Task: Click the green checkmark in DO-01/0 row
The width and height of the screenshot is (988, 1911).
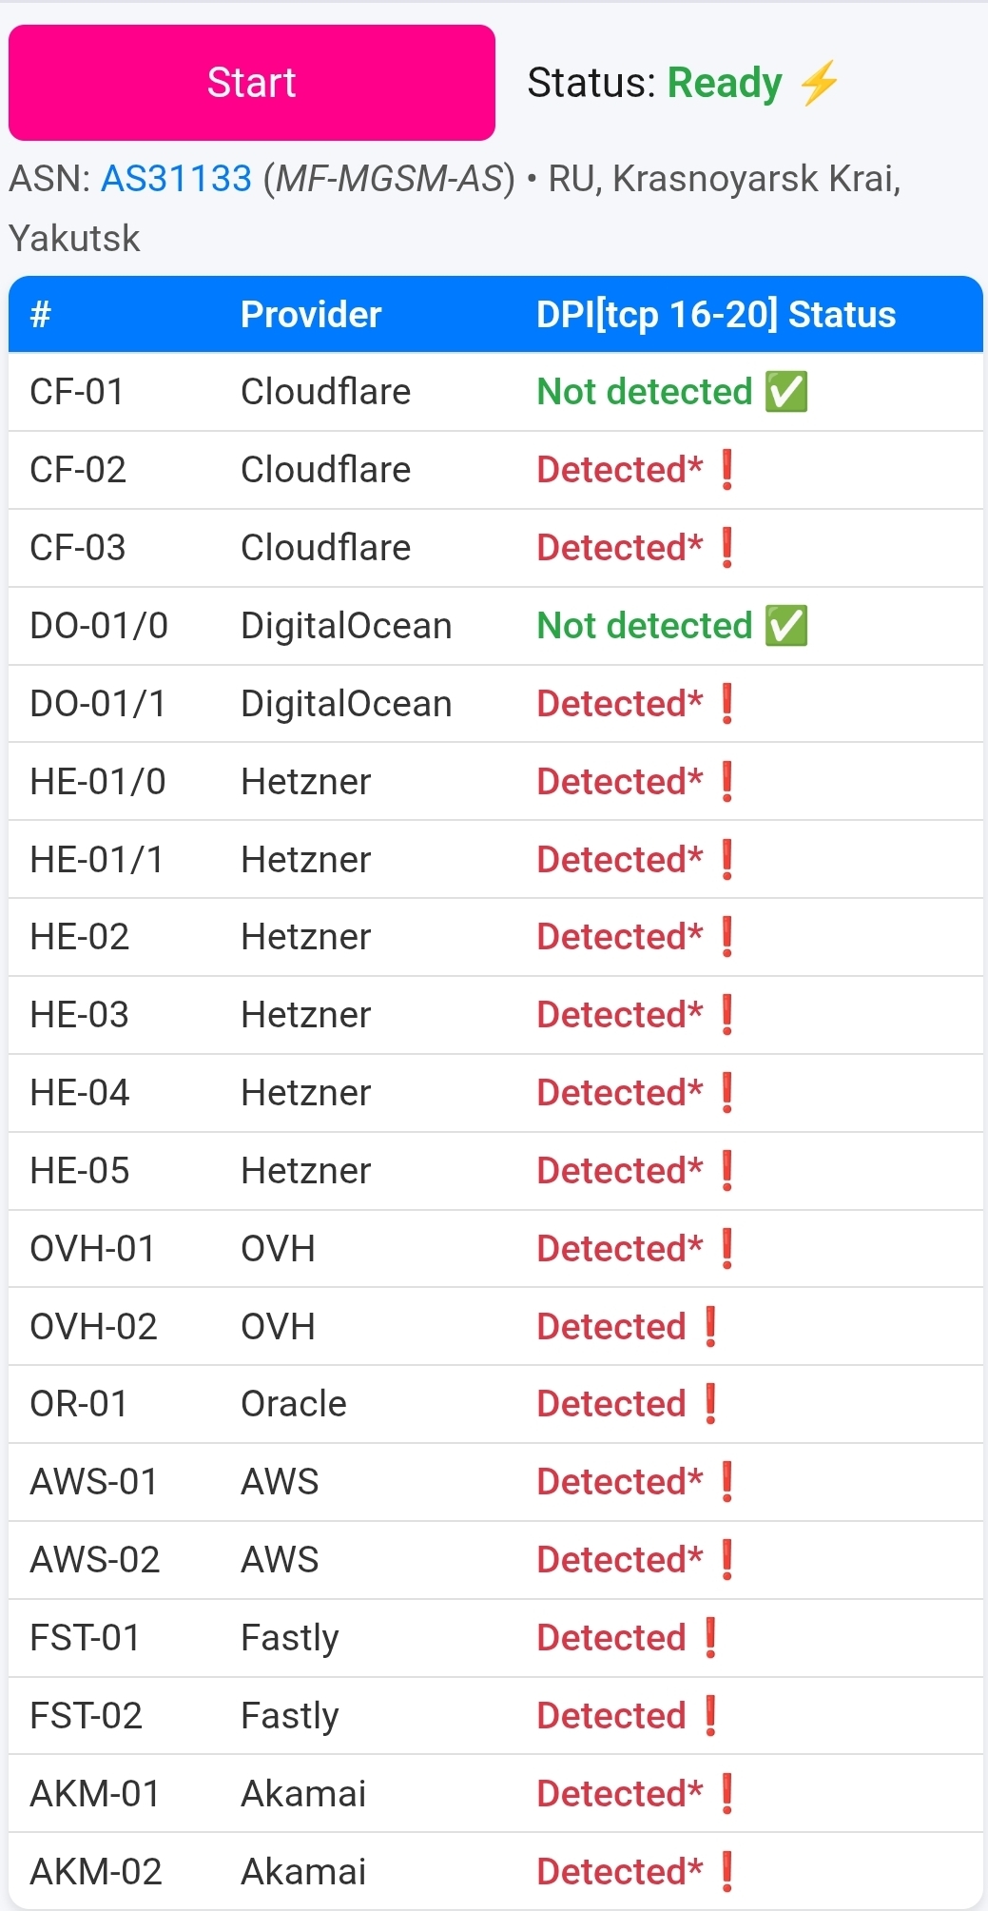Action: pos(786,626)
